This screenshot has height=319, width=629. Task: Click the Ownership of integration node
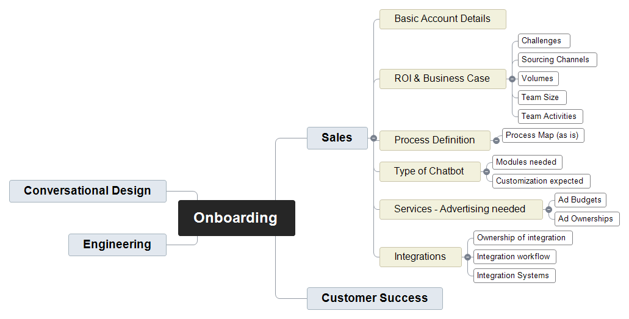[x=521, y=238]
